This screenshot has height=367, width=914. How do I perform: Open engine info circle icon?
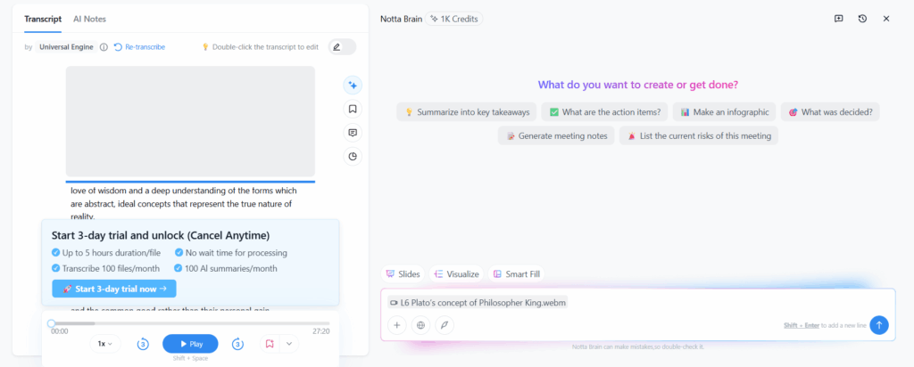(104, 47)
